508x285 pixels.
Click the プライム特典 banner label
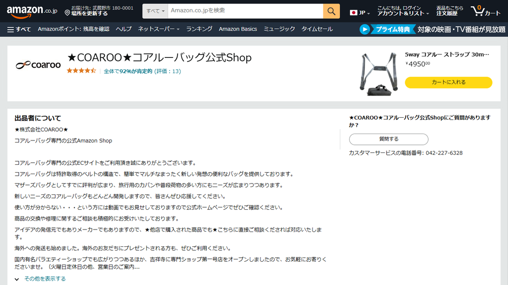(393, 29)
